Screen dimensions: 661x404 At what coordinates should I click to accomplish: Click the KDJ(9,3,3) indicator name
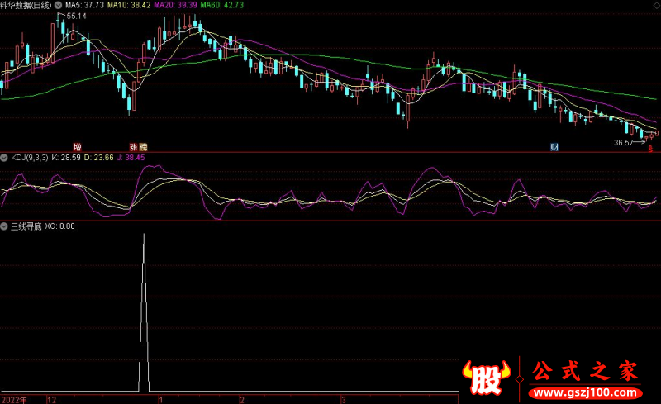pyautogui.click(x=30, y=158)
